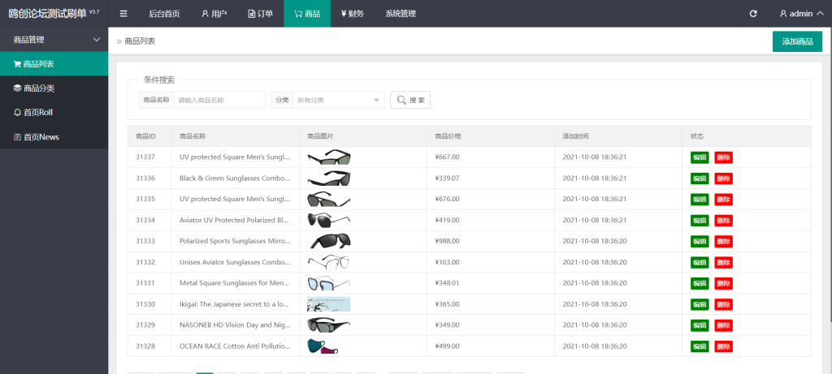Screen dimensions: 832x374
Task: Click the site title 鸥创论坛测试刷单
Action: [48, 13]
